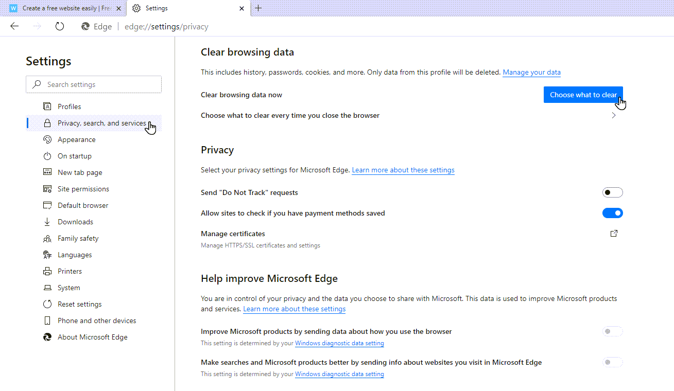The height and width of the screenshot is (391, 674).
Task: Click the forward navigation arrow
Action: [37, 26]
